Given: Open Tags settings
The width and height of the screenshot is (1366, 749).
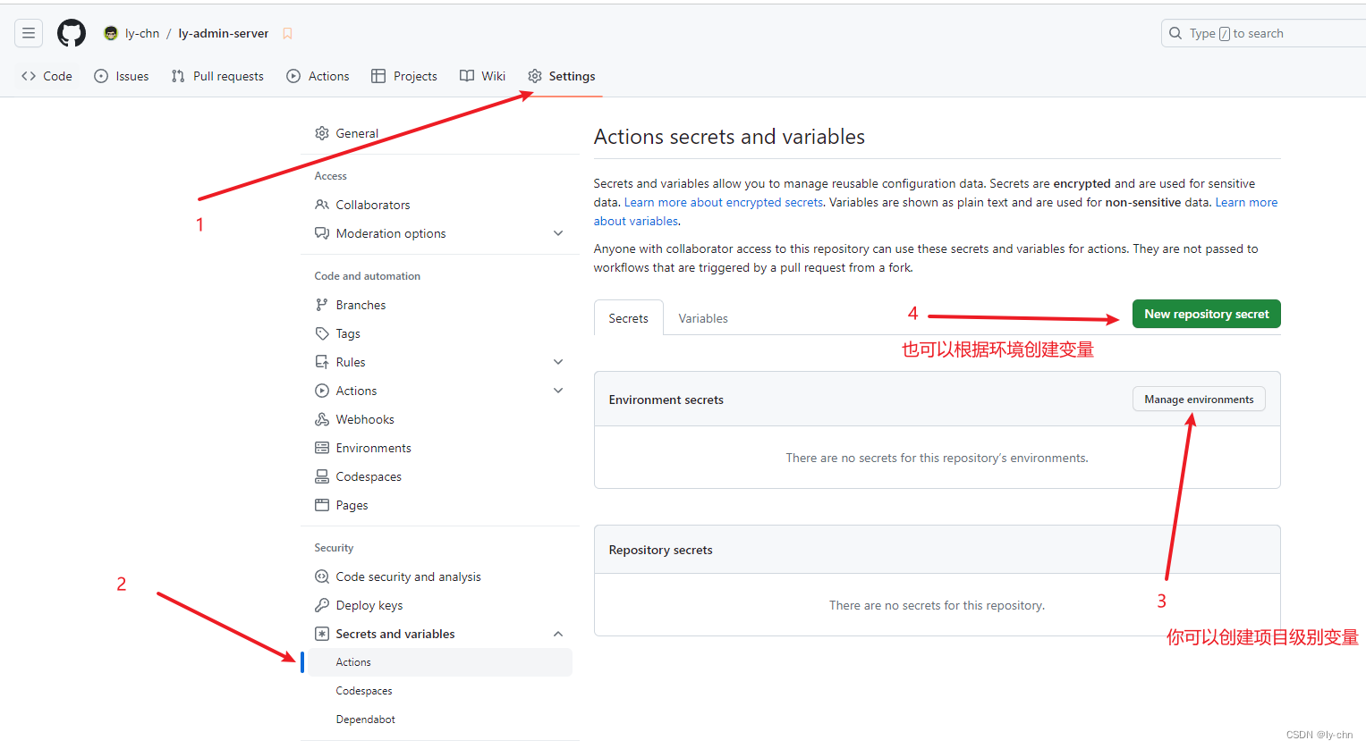Looking at the screenshot, I should pos(347,332).
